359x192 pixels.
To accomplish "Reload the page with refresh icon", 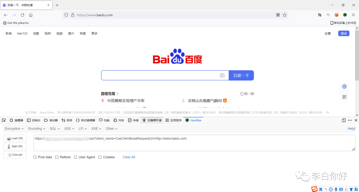I will coord(23,15).
